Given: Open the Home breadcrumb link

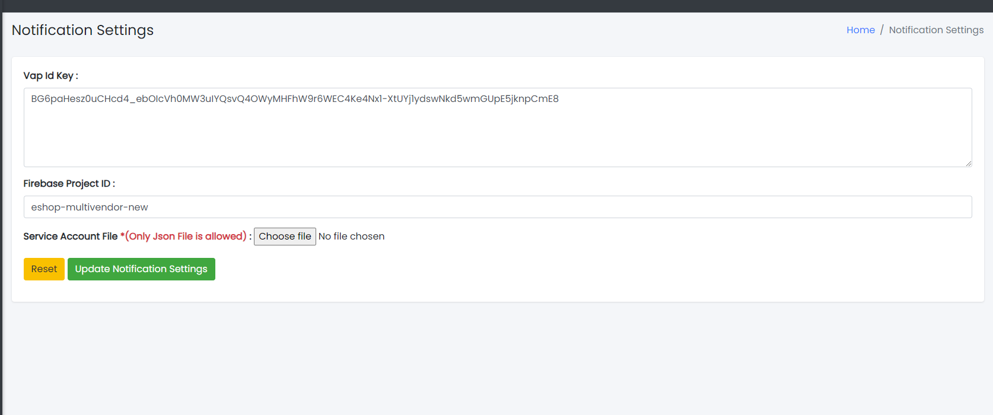Looking at the screenshot, I should coord(860,30).
